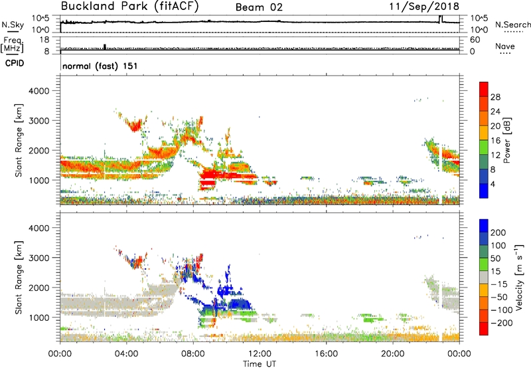Click the 'Velocity [m s⁻¹]' colorbar label
The image size is (531, 368).
pos(519,277)
